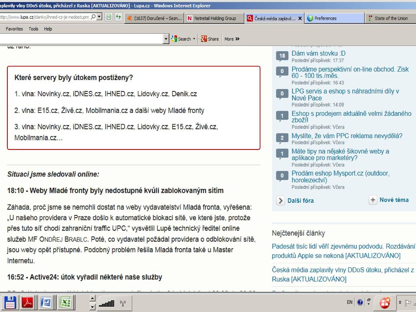Click the taskbar toolbar up arrow
Screen dimensions: 416x312
pyautogui.click(x=92, y=299)
